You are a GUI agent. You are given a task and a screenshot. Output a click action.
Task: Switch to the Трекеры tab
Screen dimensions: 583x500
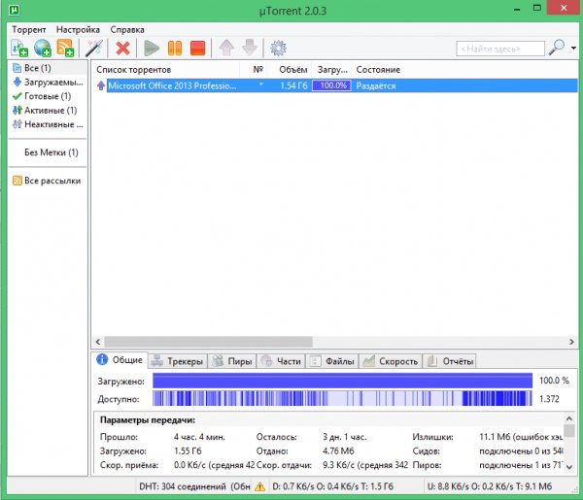[178, 361]
